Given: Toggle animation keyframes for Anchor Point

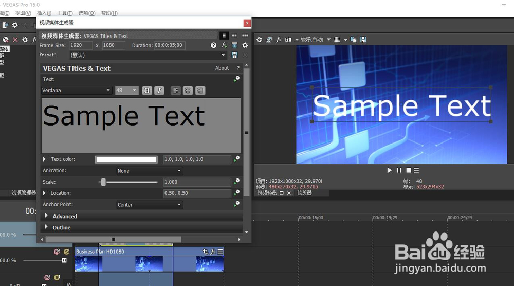Looking at the screenshot, I should point(236,204).
